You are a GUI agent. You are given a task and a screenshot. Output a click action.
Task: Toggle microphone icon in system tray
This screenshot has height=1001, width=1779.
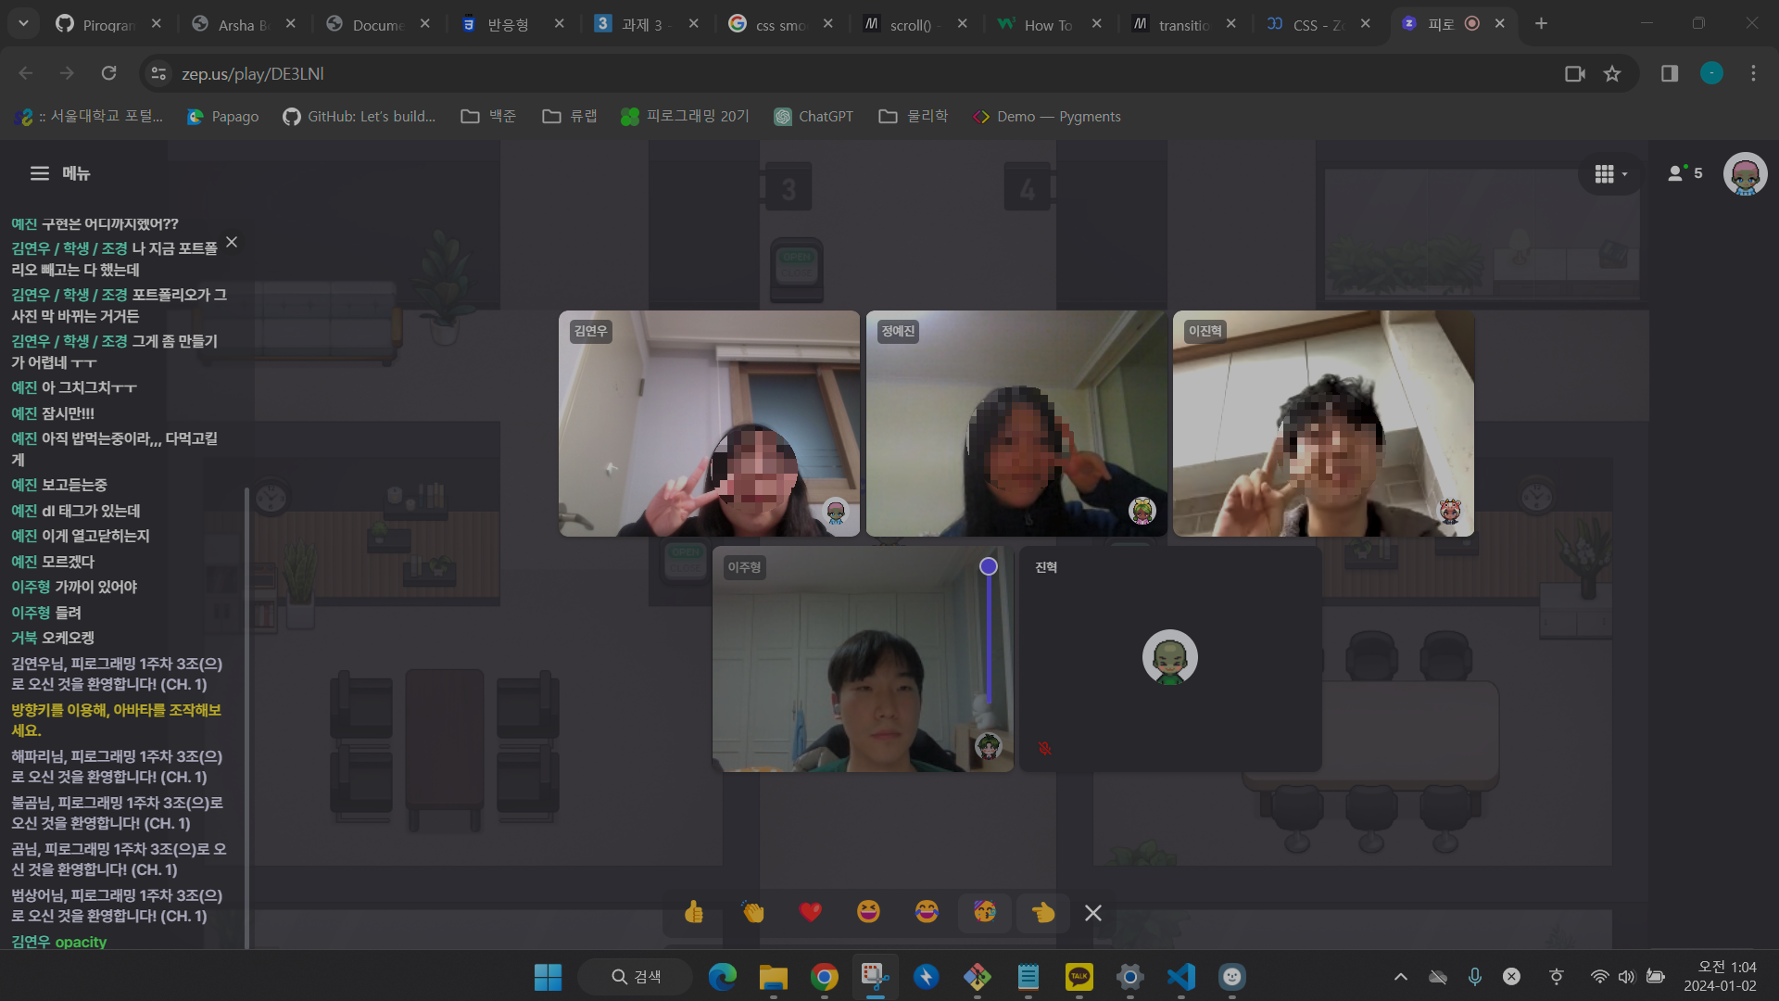click(x=1474, y=977)
